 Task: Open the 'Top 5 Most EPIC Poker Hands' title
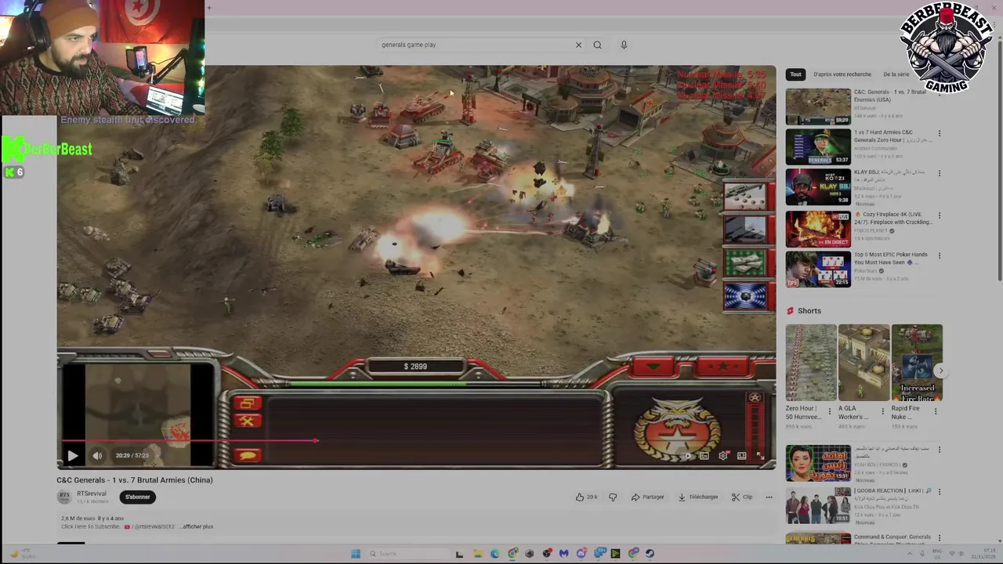coord(891,258)
